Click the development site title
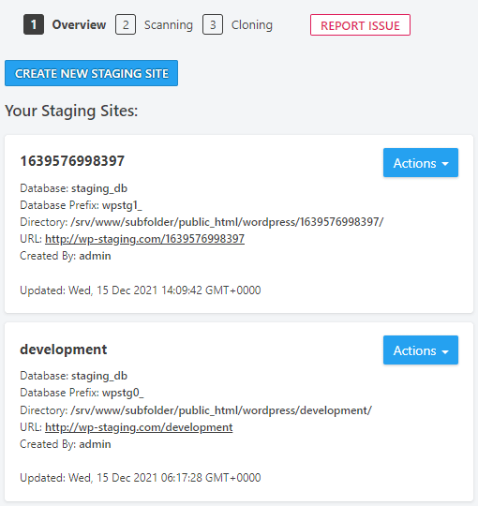 [x=63, y=350]
